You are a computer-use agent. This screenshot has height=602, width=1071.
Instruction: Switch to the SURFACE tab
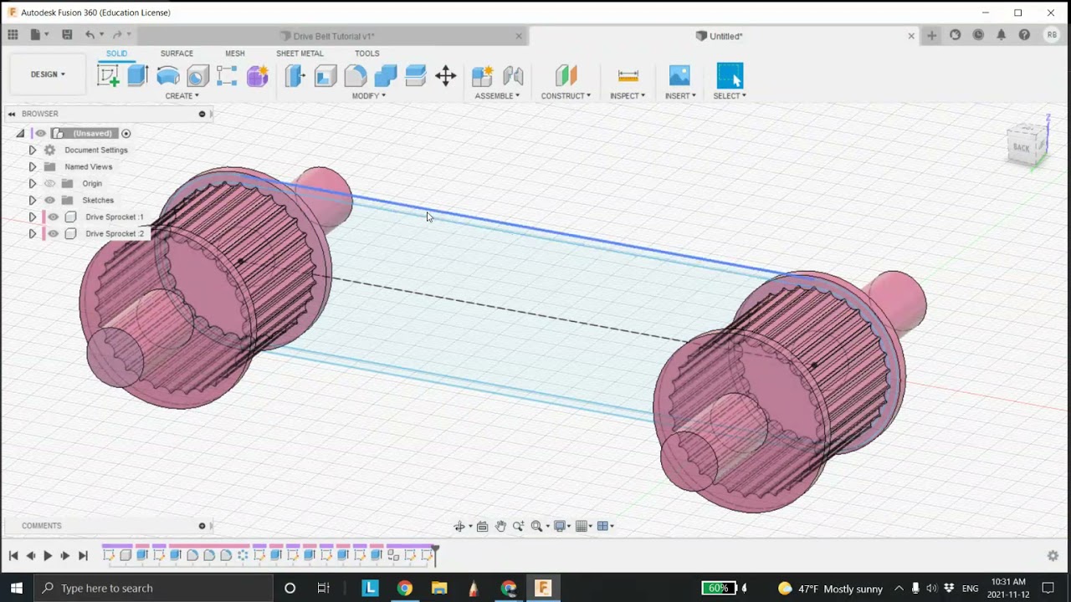(x=177, y=54)
